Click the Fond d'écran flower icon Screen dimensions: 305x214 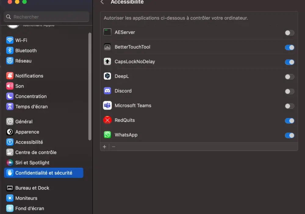tap(10, 208)
